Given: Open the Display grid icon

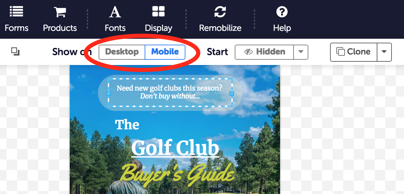Looking at the screenshot, I should [158, 12].
